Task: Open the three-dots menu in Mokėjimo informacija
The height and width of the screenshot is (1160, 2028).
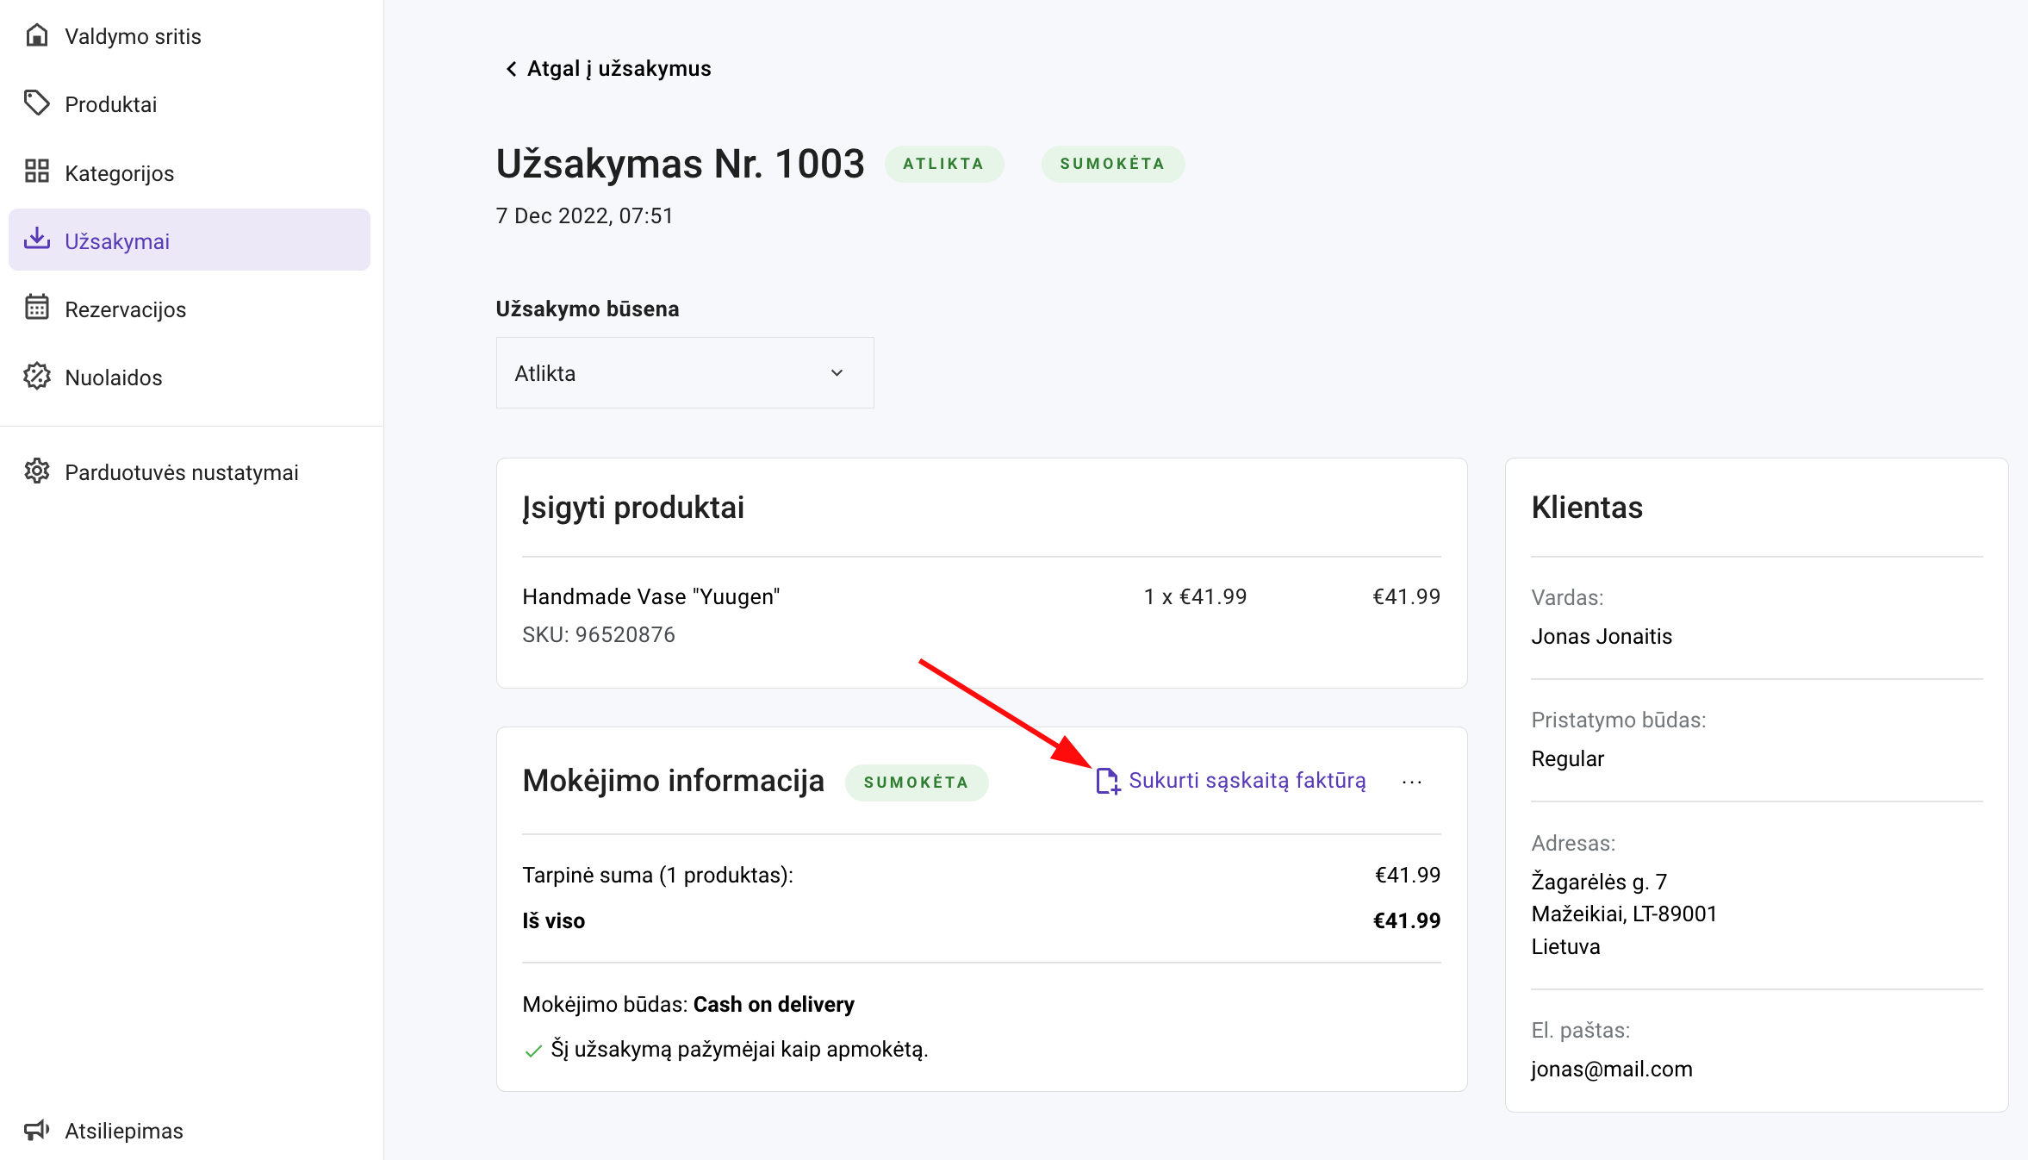Action: (1411, 782)
